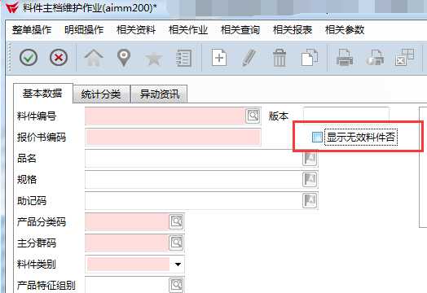Click multilingual flag icon beside 规格
Image resolution: width=427 pixels, height=293 pixels.
click(310, 179)
